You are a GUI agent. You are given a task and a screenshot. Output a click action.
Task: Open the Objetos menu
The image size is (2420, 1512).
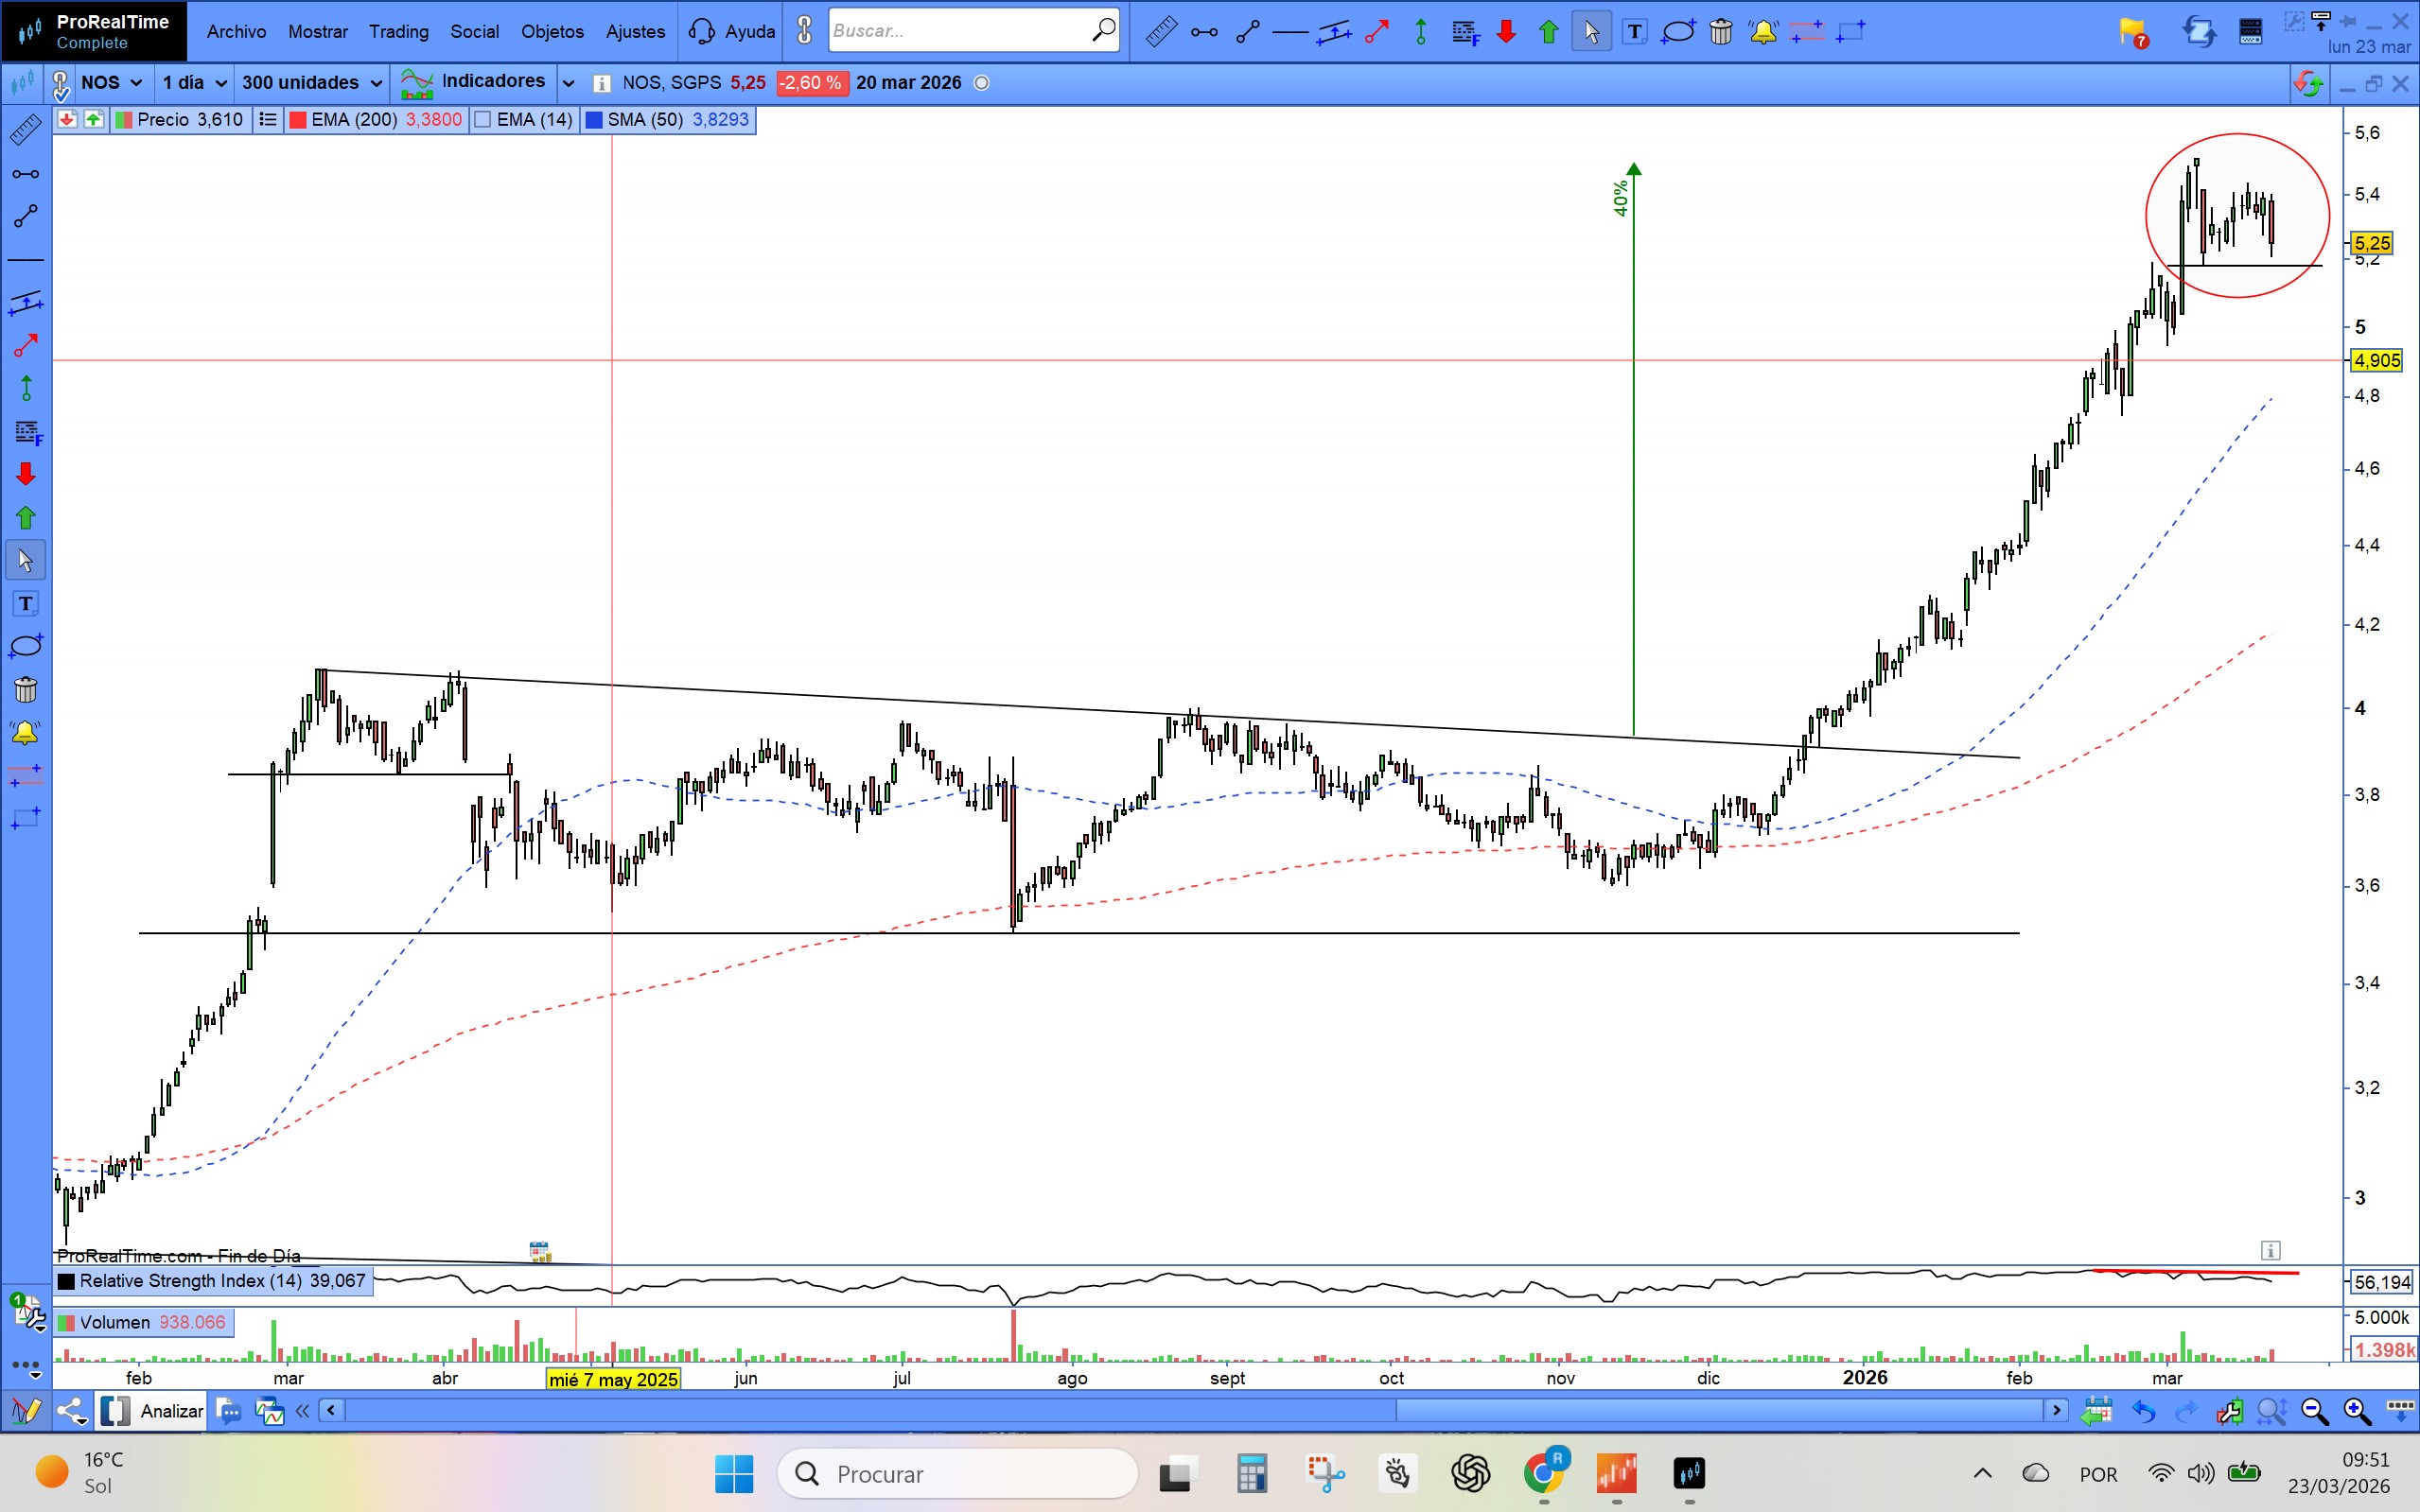pyautogui.click(x=552, y=32)
